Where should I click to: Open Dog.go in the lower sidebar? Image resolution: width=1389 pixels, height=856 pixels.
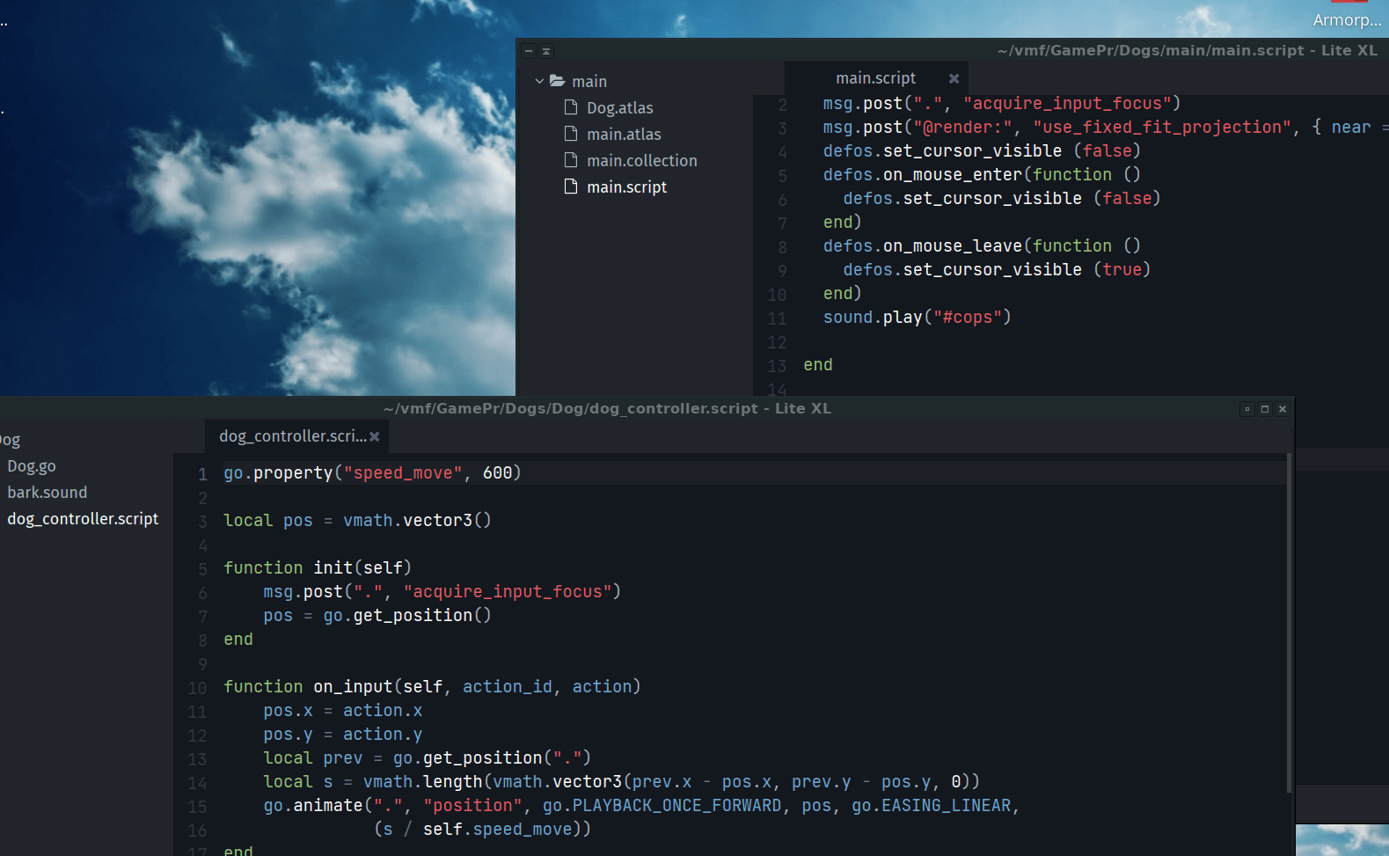pyautogui.click(x=32, y=466)
